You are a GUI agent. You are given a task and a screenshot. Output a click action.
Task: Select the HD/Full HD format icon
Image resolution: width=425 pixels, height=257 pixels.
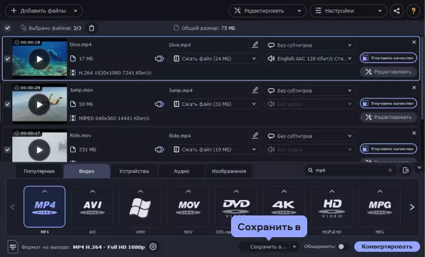click(x=332, y=206)
